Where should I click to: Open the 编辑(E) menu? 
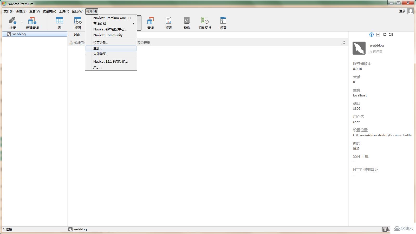[21, 11]
